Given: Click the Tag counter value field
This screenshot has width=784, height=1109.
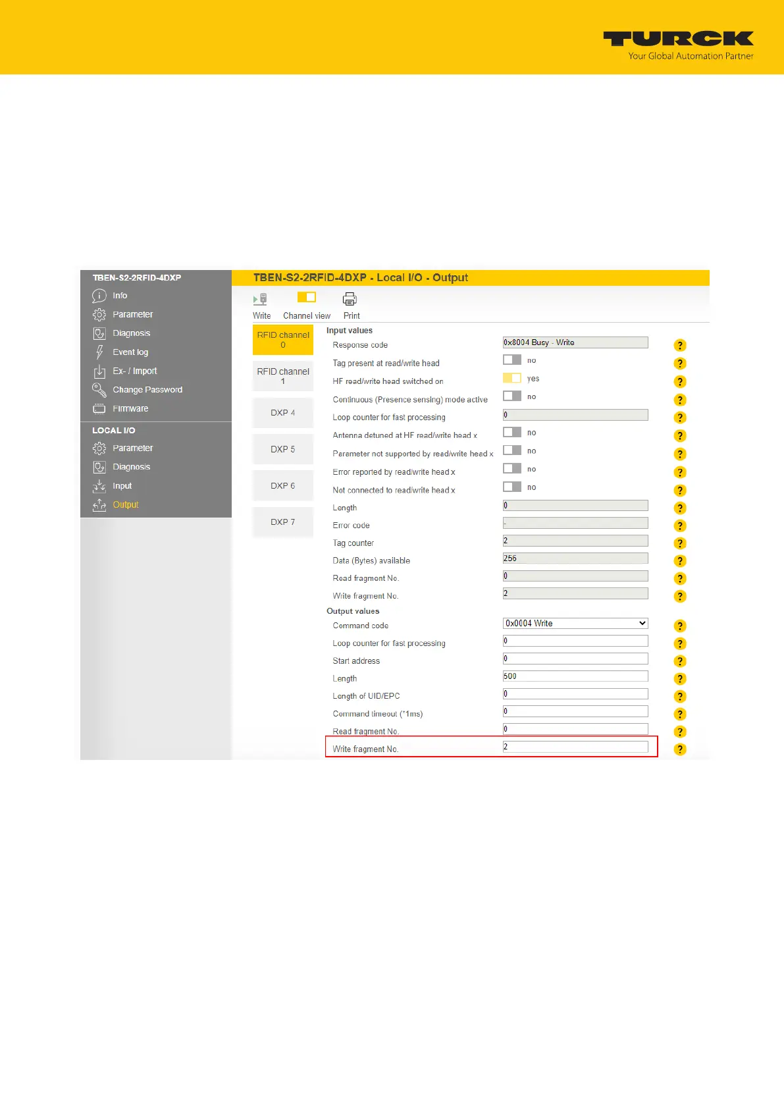Looking at the screenshot, I should click(x=575, y=541).
